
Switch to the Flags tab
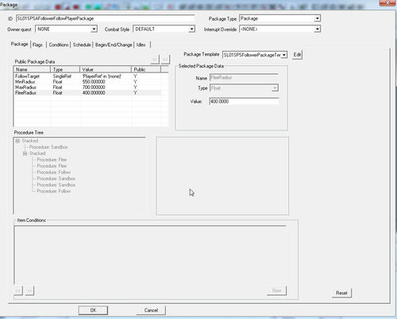click(x=37, y=45)
